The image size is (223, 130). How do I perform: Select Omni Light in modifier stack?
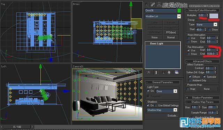156,43
